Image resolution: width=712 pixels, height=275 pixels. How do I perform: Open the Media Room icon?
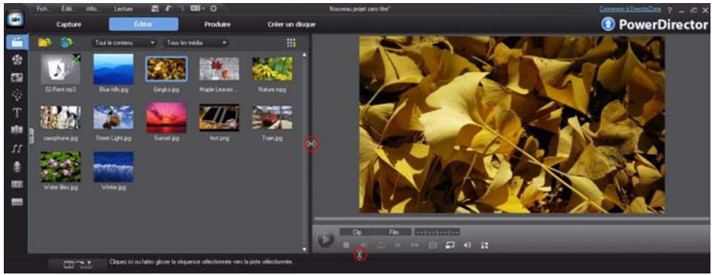coord(17,43)
